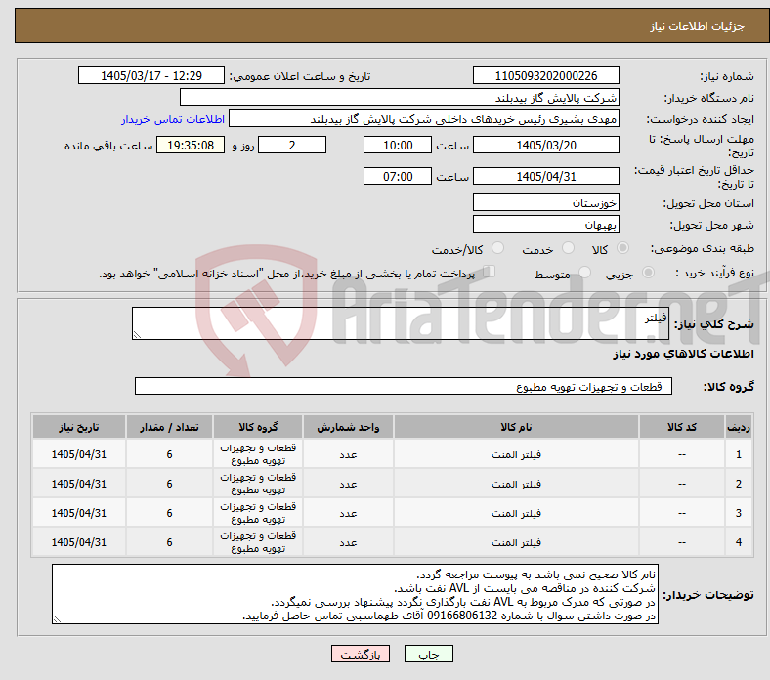Select the جزیی purchase type radio
This screenshot has height=680, width=770.
648,273
